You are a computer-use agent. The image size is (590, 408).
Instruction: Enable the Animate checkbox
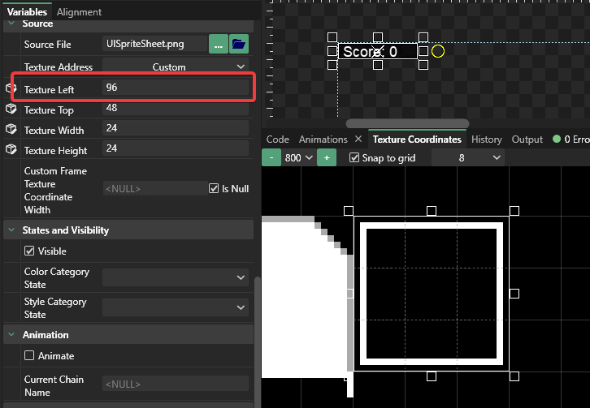29,355
